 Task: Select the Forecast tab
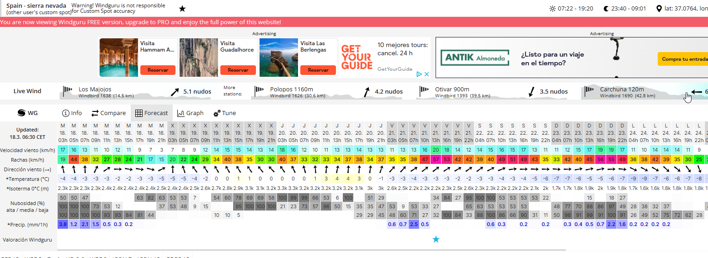tap(152, 113)
